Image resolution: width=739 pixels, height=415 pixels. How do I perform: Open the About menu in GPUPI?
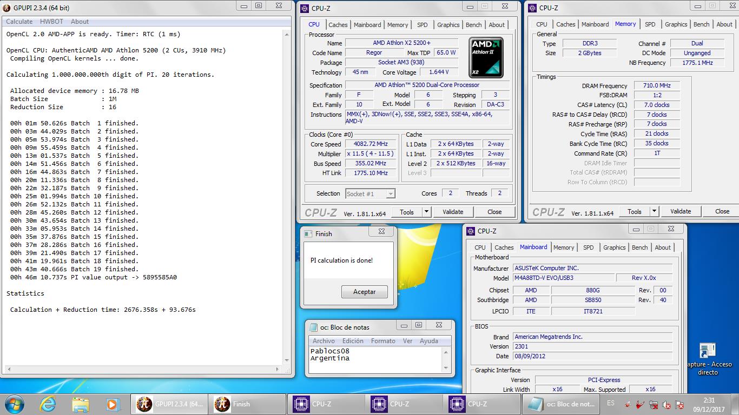click(80, 22)
